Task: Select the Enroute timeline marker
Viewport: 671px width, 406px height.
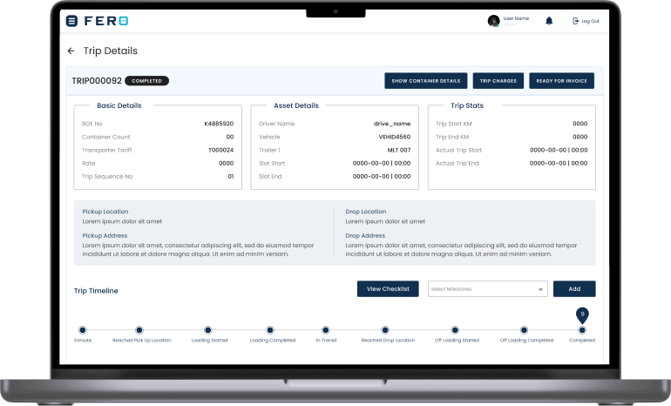Action: [x=83, y=330]
